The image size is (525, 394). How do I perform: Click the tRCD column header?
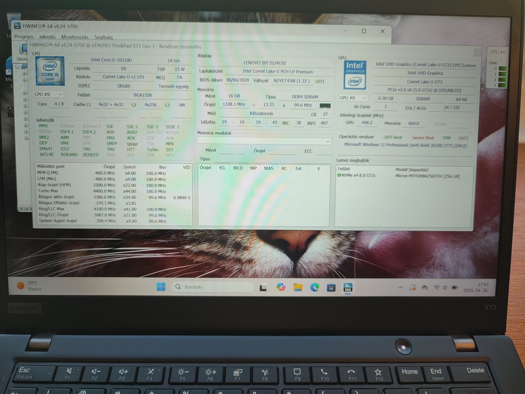238,168
